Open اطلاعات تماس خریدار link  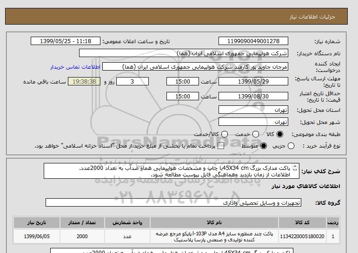pos(75,67)
